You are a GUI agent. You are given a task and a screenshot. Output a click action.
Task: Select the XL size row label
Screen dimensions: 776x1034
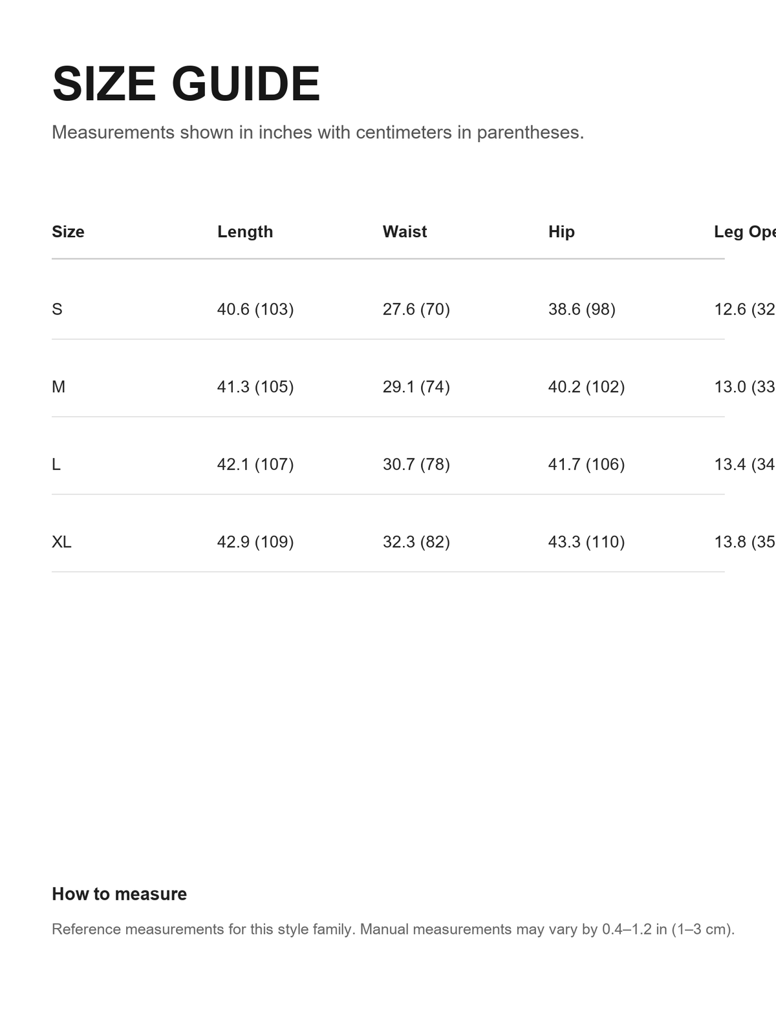(61, 542)
